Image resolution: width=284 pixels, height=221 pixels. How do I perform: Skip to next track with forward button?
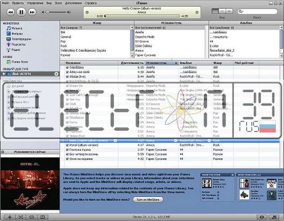pyautogui.click(x=32, y=12)
